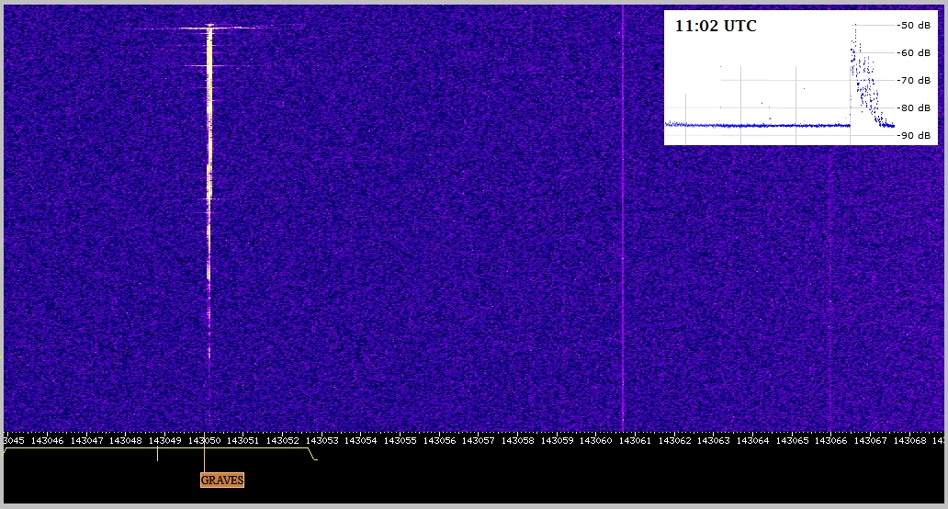Click the 143065 frequency tick label
This screenshot has width=948, height=509.
(x=792, y=441)
